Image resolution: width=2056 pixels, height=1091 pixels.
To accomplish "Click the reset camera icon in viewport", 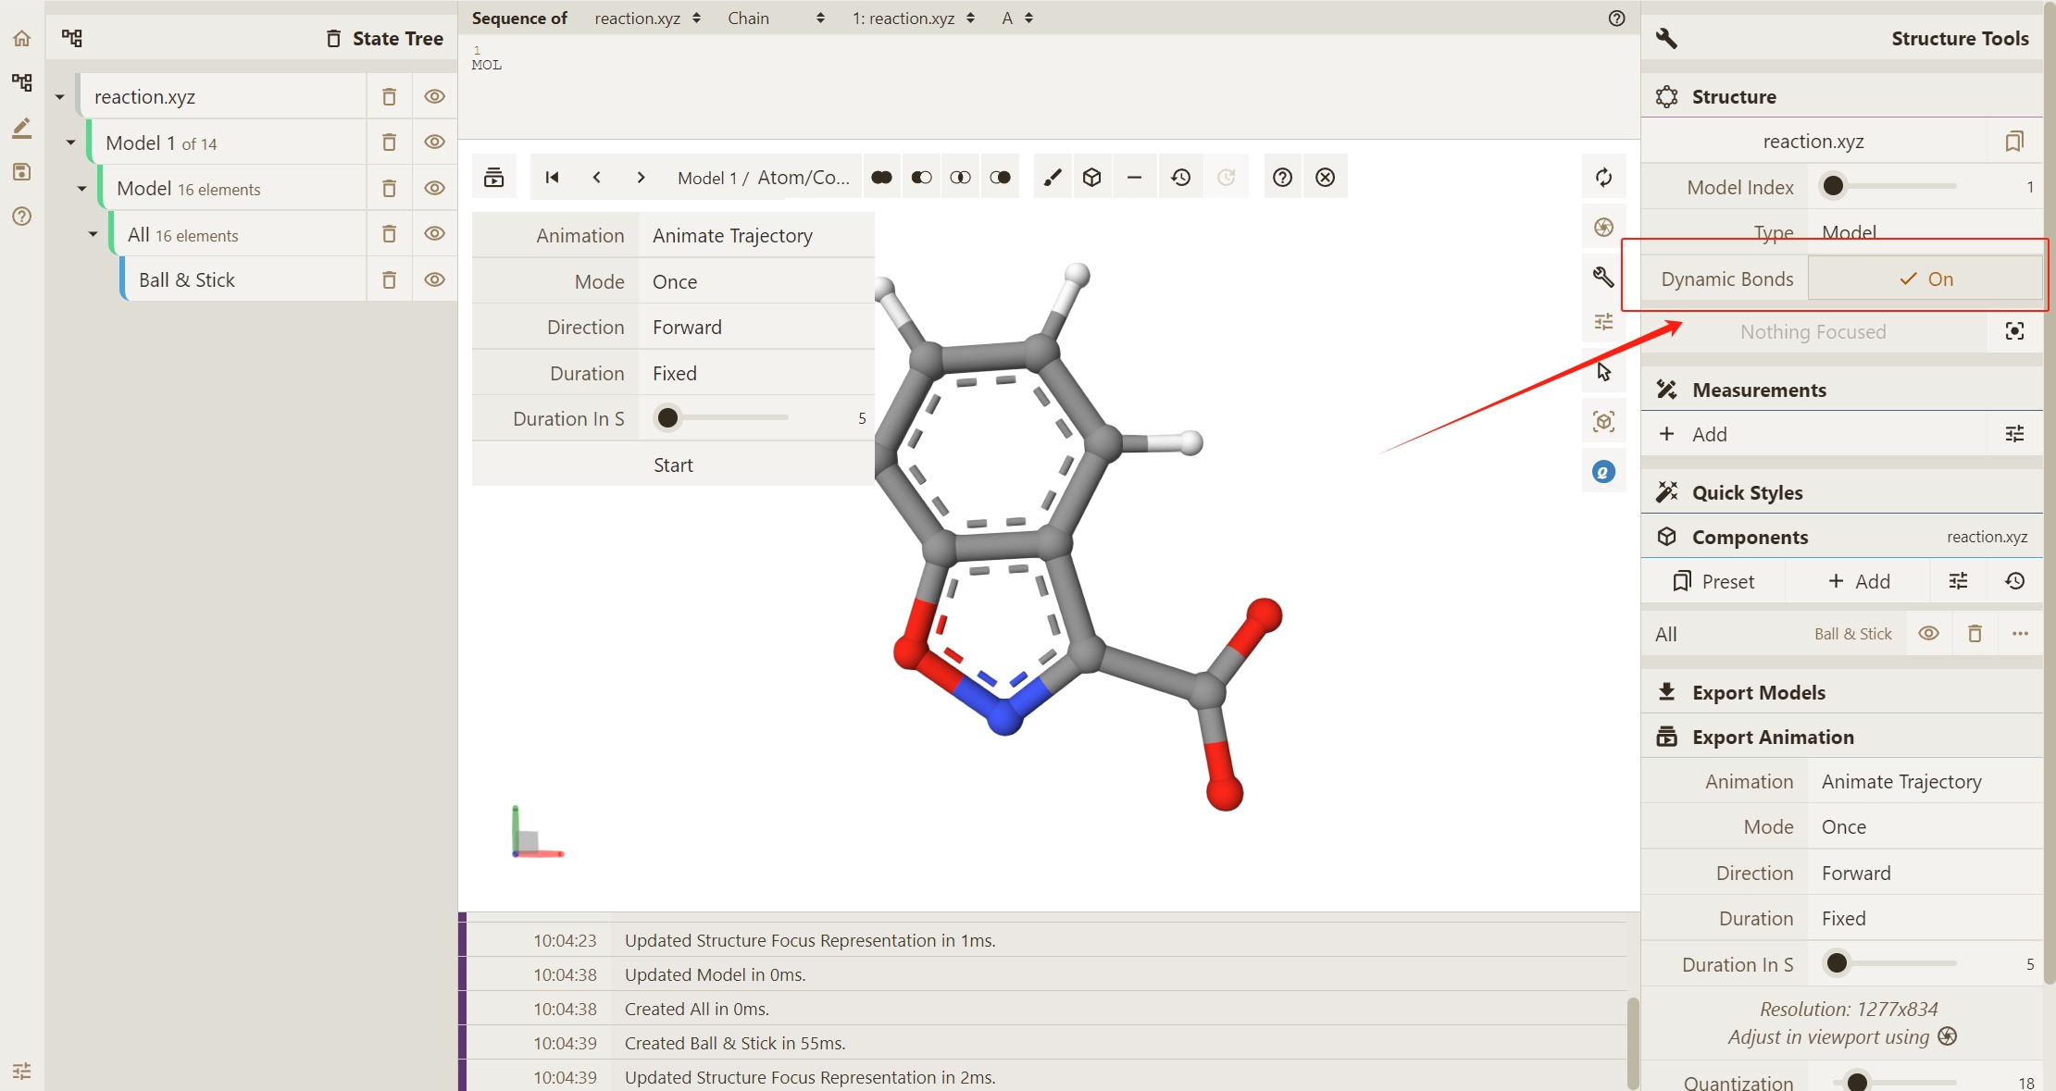I will 1603,178.
